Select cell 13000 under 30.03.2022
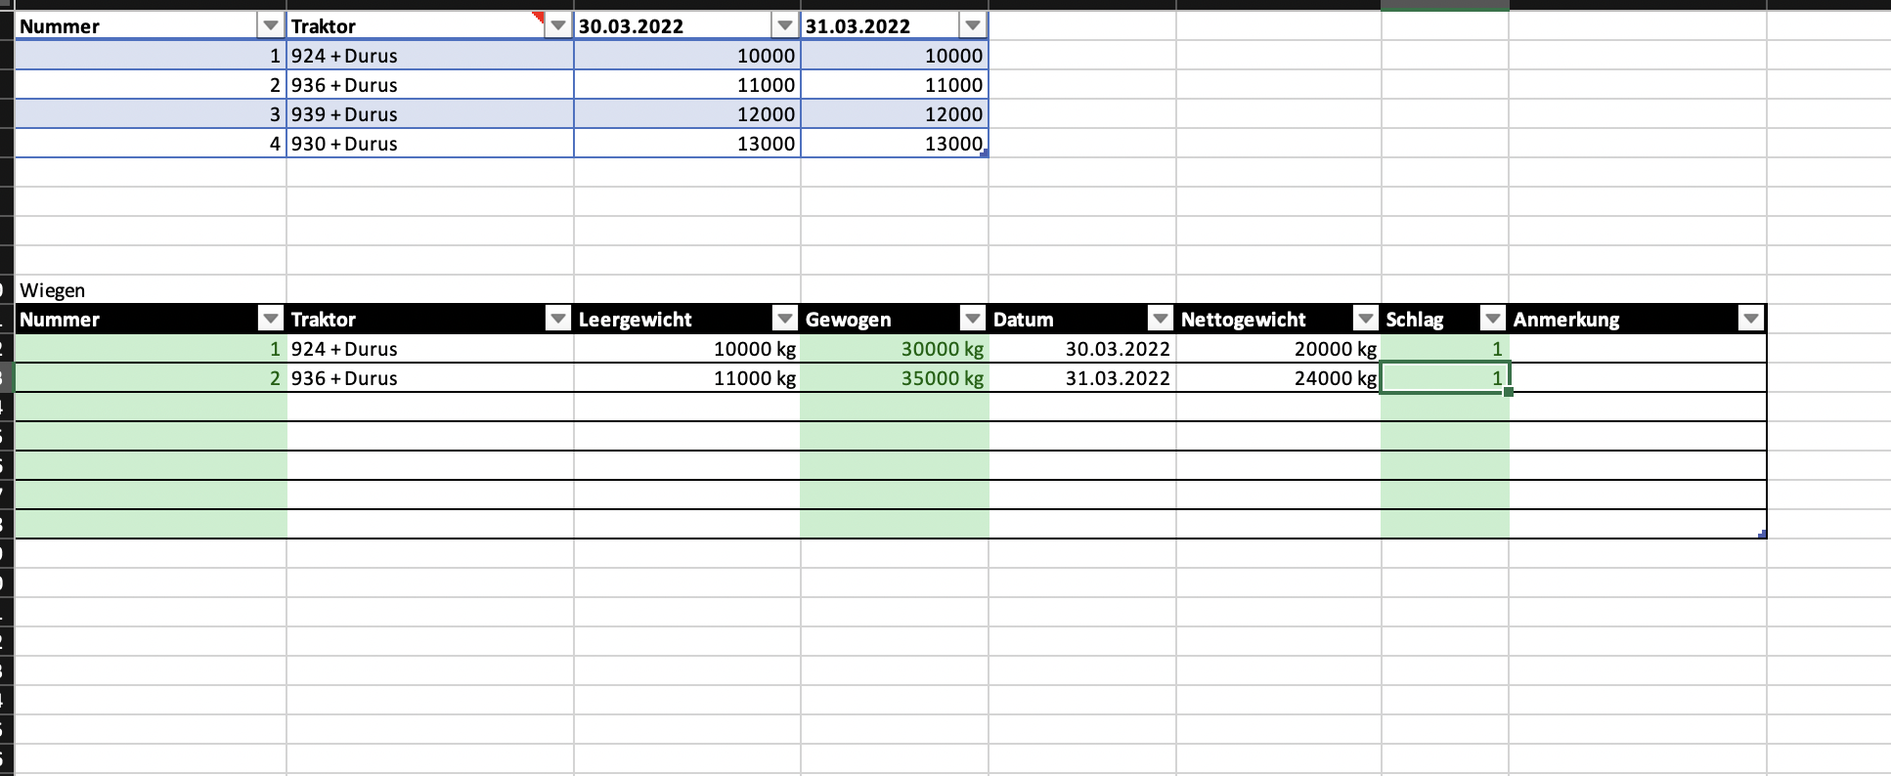The height and width of the screenshot is (776, 1891). tap(687, 144)
